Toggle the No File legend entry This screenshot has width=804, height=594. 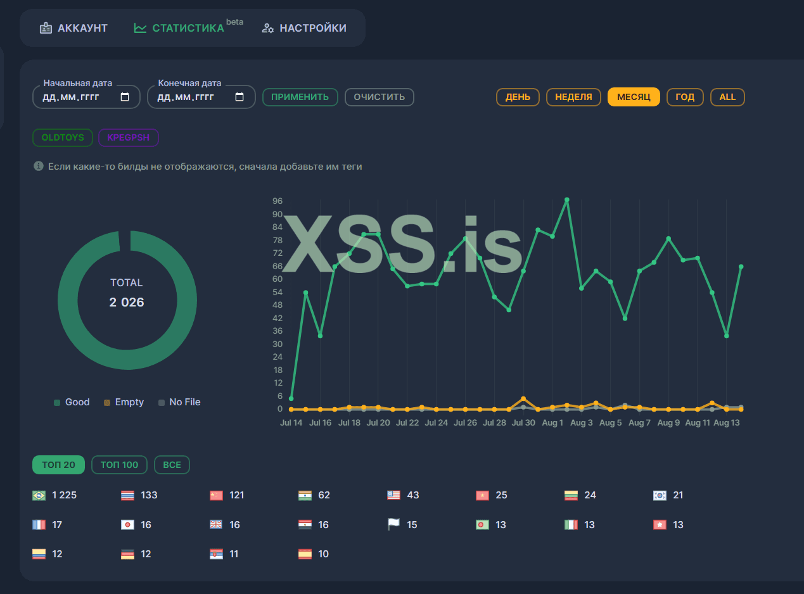(x=179, y=402)
